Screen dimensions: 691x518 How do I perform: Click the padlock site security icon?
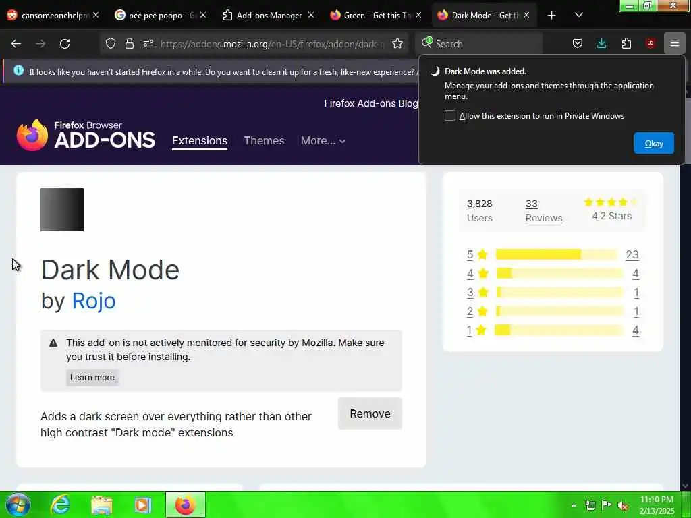[x=129, y=43]
